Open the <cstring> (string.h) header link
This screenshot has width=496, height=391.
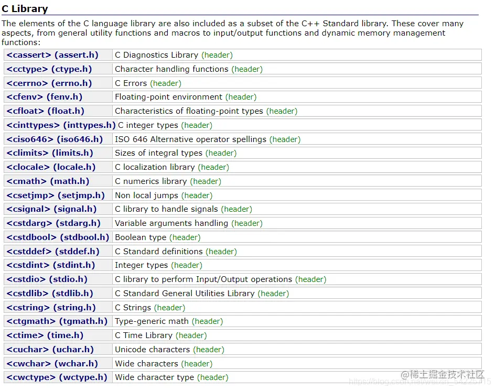(x=51, y=308)
